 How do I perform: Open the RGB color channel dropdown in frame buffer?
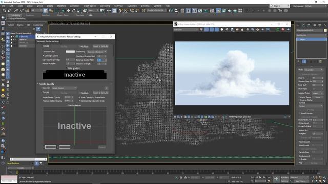click(x=186, y=30)
